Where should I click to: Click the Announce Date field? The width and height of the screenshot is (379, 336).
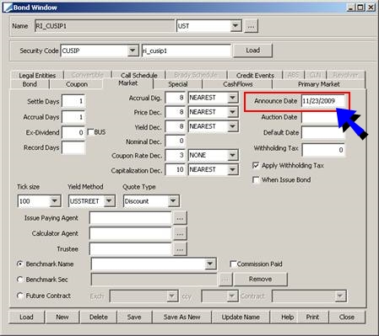[323, 101]
